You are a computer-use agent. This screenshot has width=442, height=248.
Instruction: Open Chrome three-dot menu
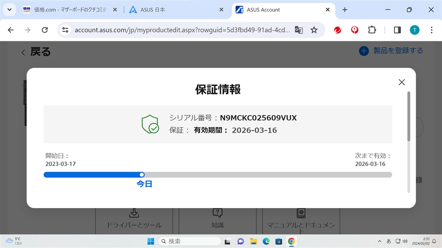(432, 30)
